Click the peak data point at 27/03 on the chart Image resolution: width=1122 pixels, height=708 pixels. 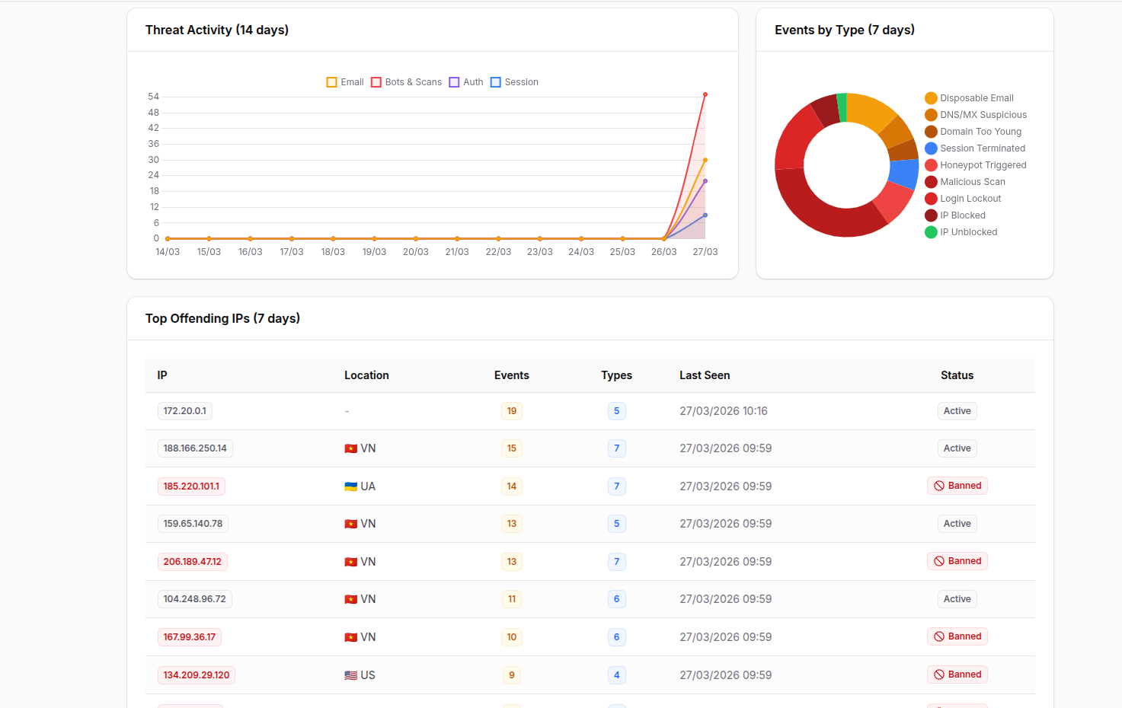coord(705,94)
